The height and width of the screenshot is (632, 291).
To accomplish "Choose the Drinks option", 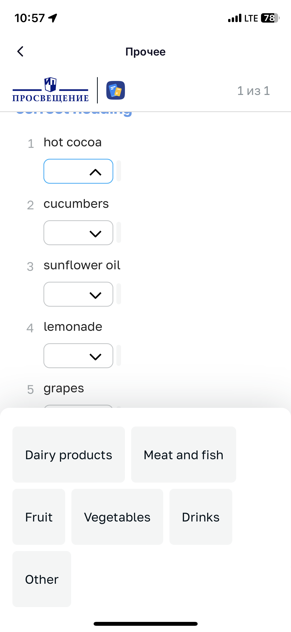I will (x=201, y=517).
